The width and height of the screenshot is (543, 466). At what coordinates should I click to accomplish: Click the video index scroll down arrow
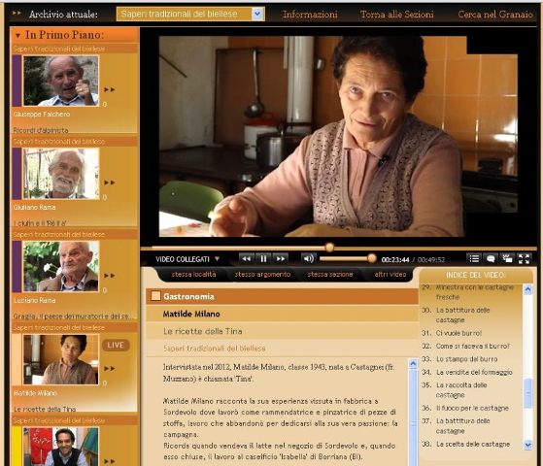pyautogui.click(x=527, y=445)
